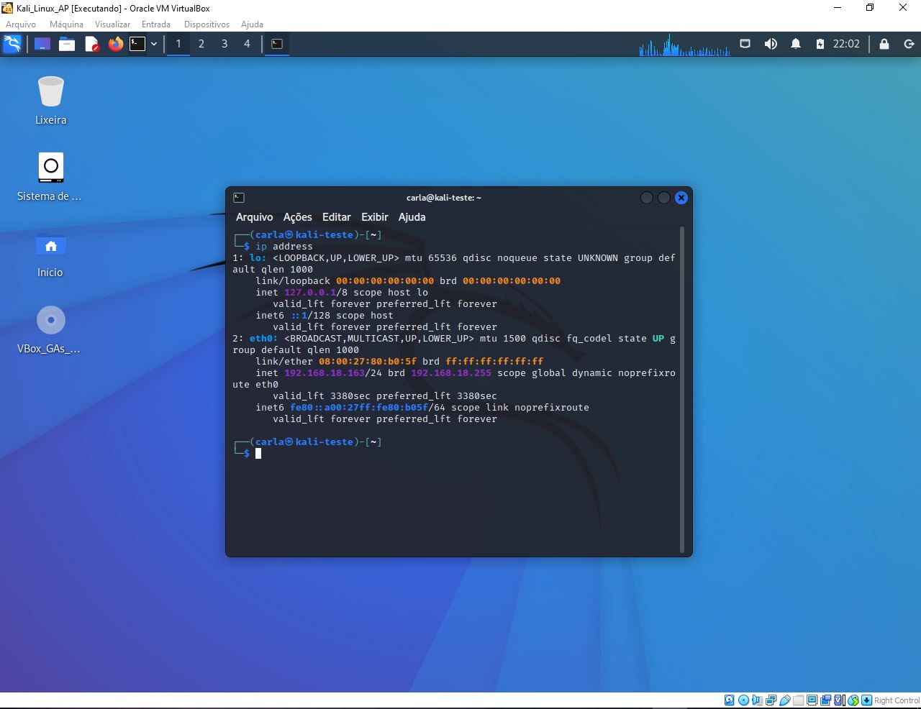Screen dimensions: 921x709
Task: Click VirtualBox recording status icon
Action: tap(826, 700)
